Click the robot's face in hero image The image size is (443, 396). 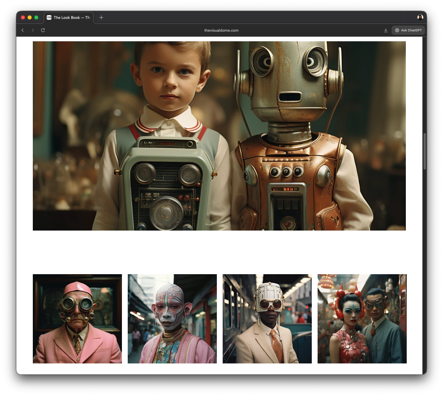pos(289,79)
